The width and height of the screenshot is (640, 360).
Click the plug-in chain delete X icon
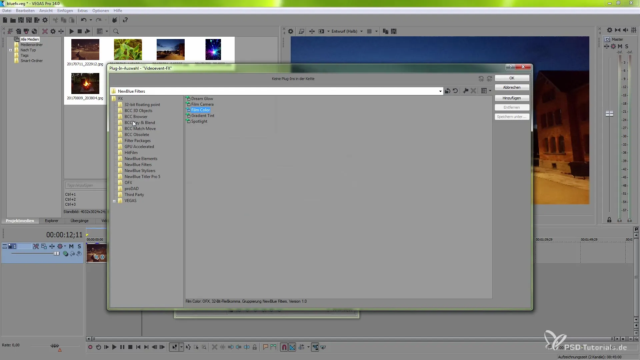(473, 91)
